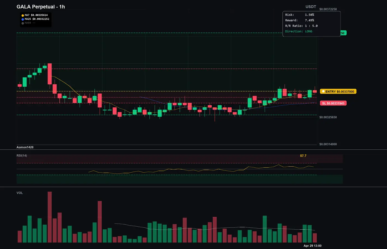Click the $0.00372250 price axis label

click(328, 9)
